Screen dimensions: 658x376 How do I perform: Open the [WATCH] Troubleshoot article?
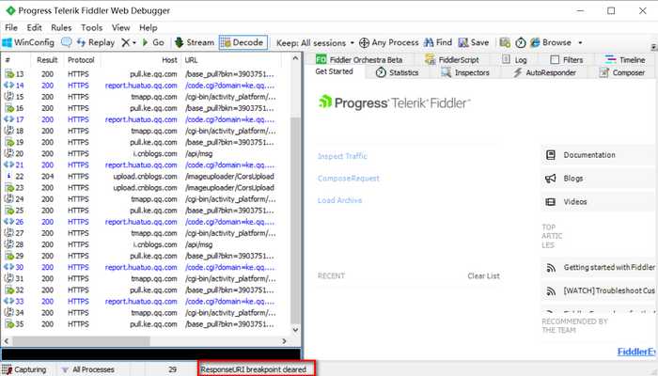(600, 290)
